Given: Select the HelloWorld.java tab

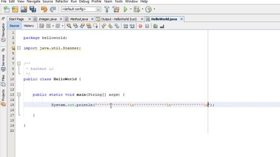Looking at the screenshot, I should 164,19.
